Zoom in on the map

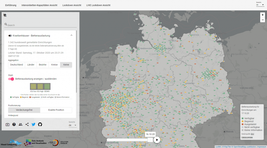(x=262, y=15)
